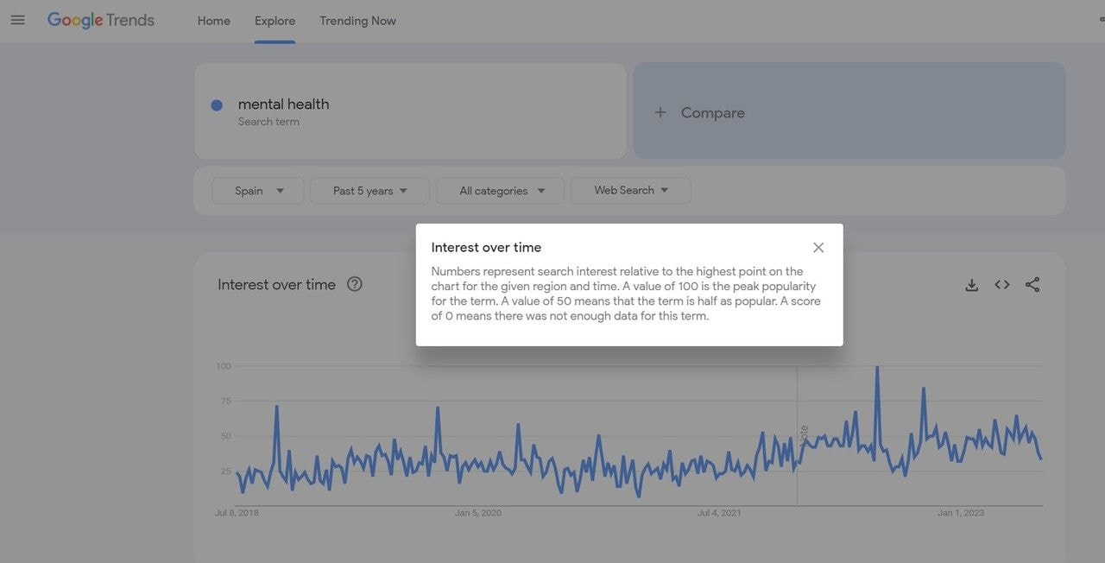Change the Past 5 years time range

pyautogui.click(x=369, y=190)
